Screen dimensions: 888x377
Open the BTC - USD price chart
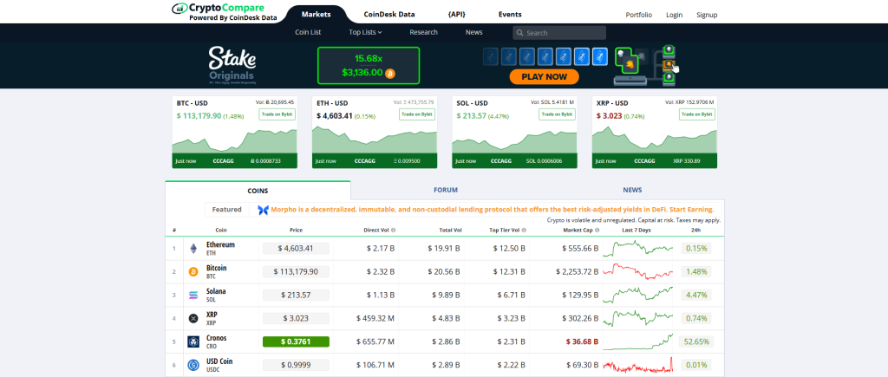coord(234,141)
